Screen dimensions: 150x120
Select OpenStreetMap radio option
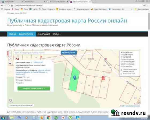pos(121,59)
